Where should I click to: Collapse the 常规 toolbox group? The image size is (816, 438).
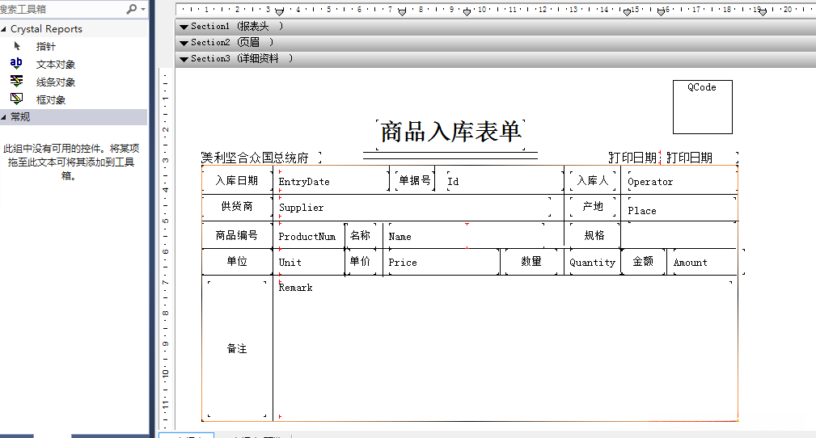click(x=4, y=117)
